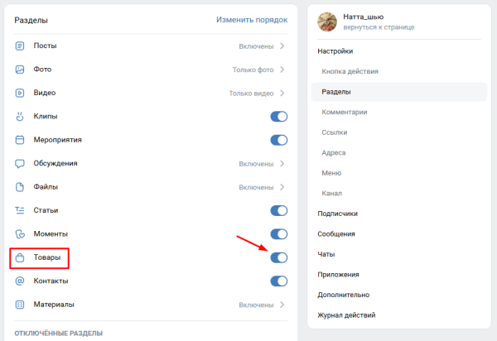Screen dimensions: 497x341
Task: Click the Обсуждения speech bubble icon
Action: 20,163
